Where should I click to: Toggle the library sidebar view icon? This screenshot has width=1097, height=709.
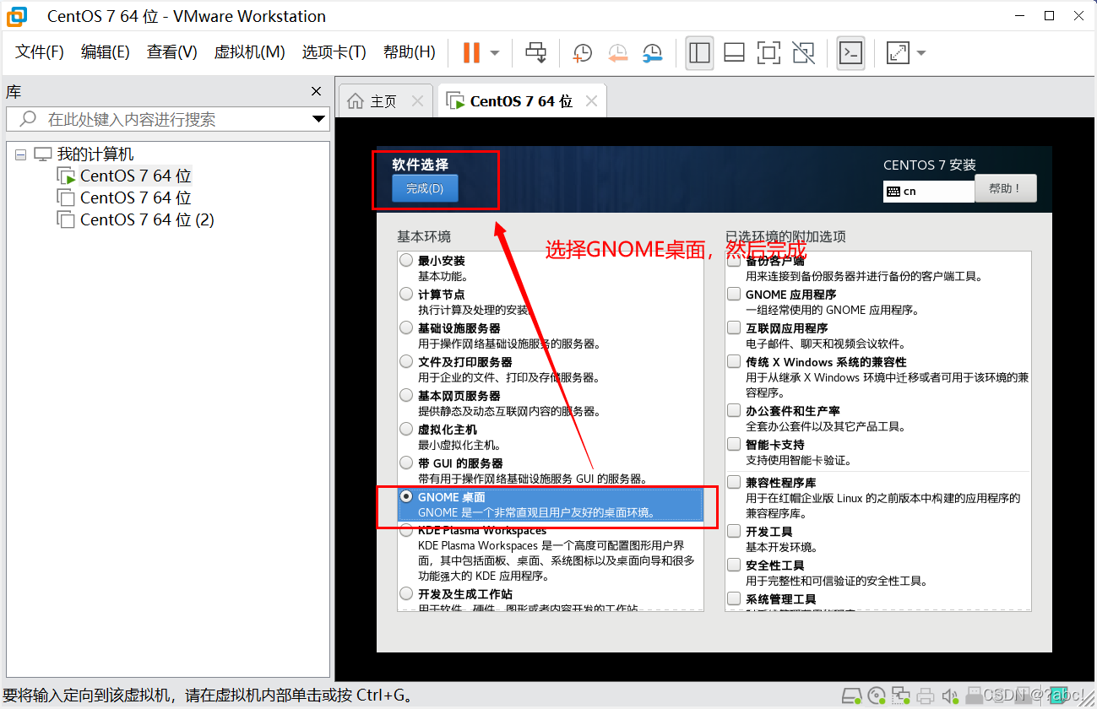tap(699, 52)
